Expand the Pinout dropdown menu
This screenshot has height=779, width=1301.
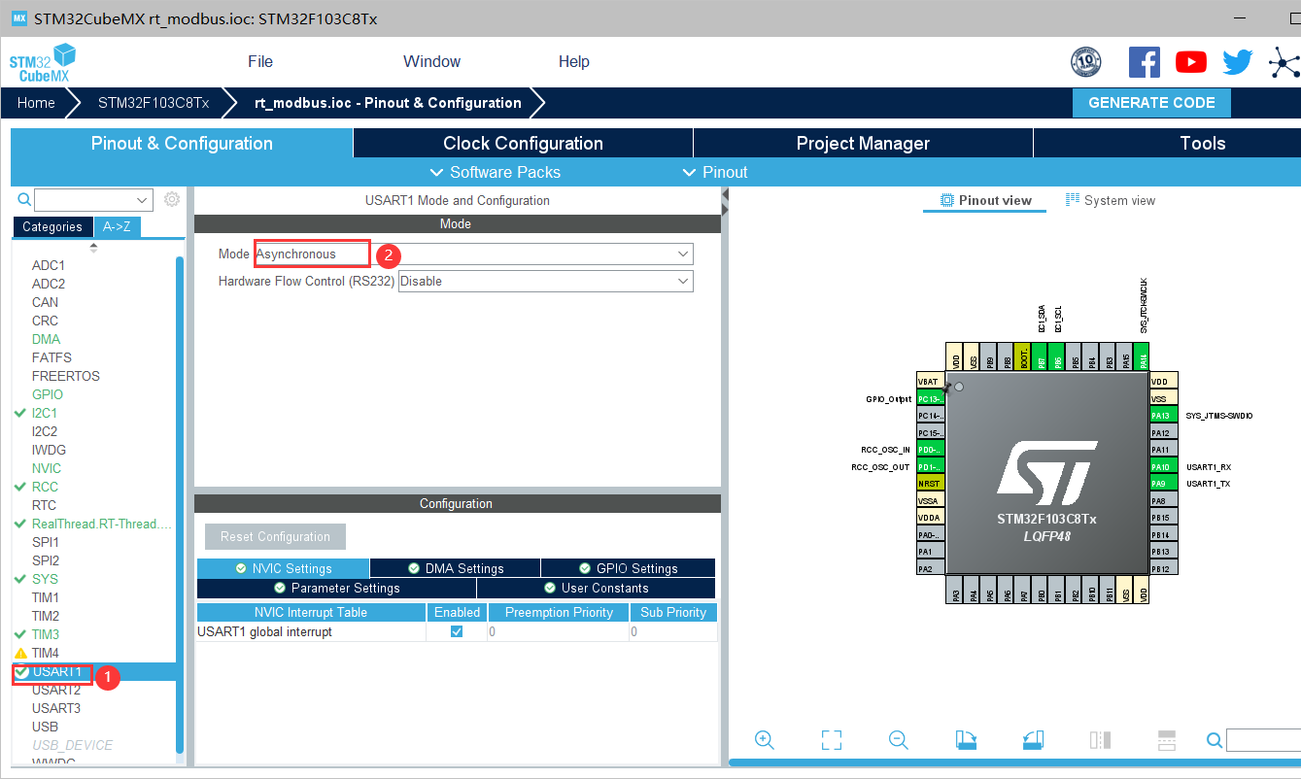click(x=715, y=172)
